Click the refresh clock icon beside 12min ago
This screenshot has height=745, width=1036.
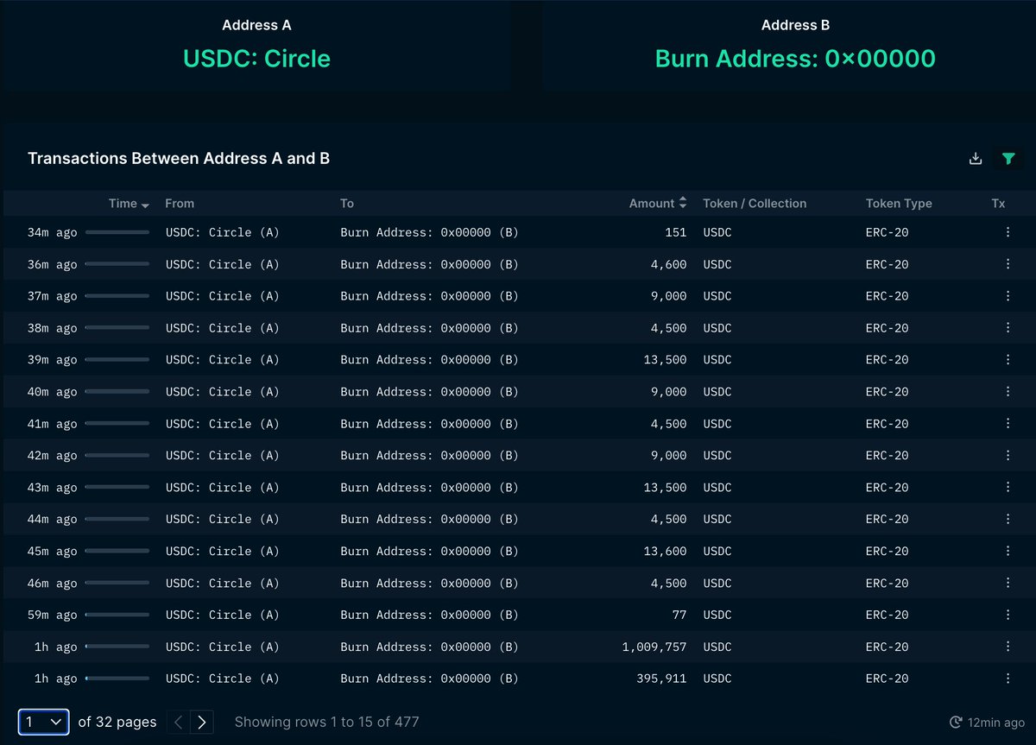(x=956, y=723)
